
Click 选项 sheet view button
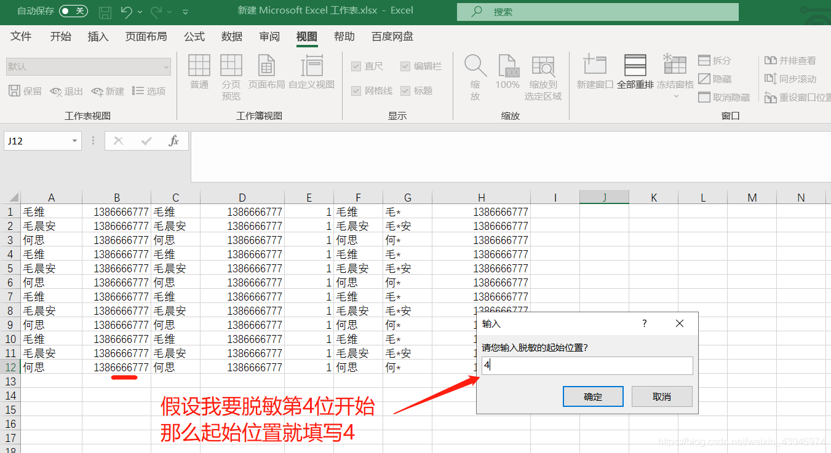pos(149,91)
